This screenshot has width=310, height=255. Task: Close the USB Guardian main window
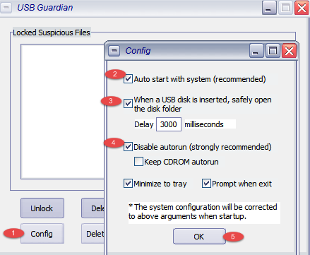click(302, 8)
